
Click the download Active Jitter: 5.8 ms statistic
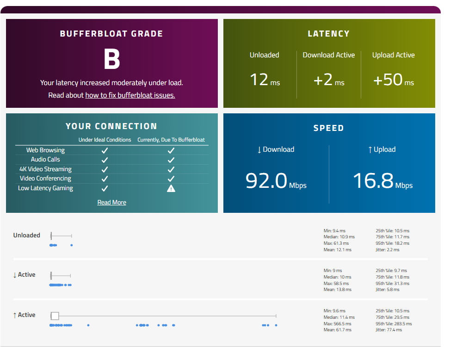pyautogui.click(x=388, y=290)
